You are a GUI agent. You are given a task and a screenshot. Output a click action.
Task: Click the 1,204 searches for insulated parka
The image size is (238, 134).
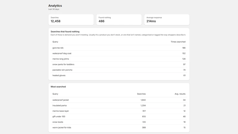(143, 105)
